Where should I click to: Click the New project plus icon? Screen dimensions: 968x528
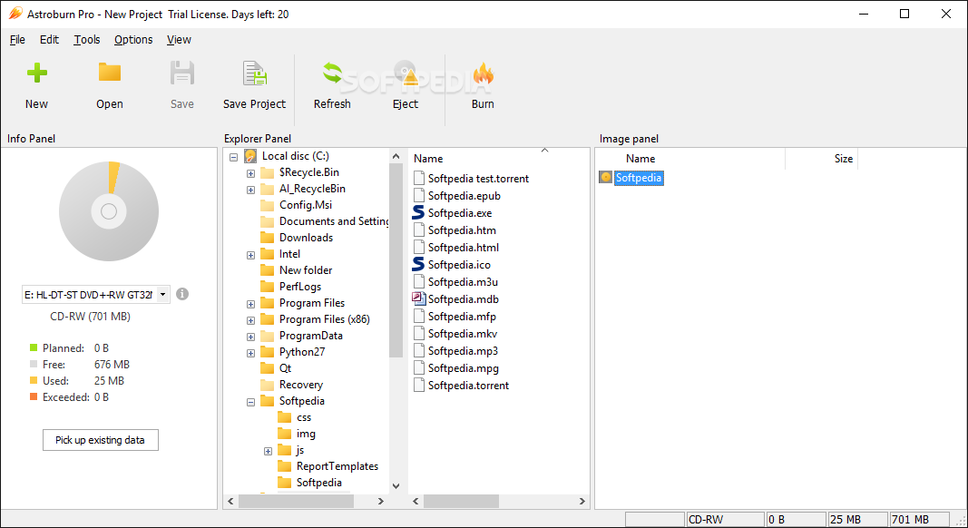(x=36, y=73)
